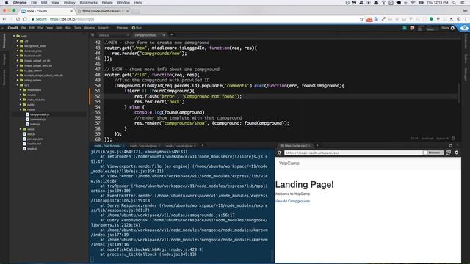The image size is (470, 264).
Task: Collapse the node root folder
Action: tap(14, 36)
